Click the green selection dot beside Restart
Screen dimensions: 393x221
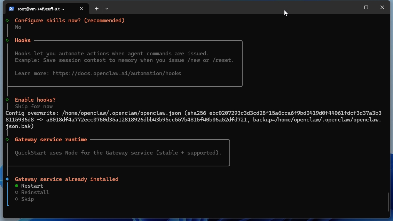coord(16,186)
